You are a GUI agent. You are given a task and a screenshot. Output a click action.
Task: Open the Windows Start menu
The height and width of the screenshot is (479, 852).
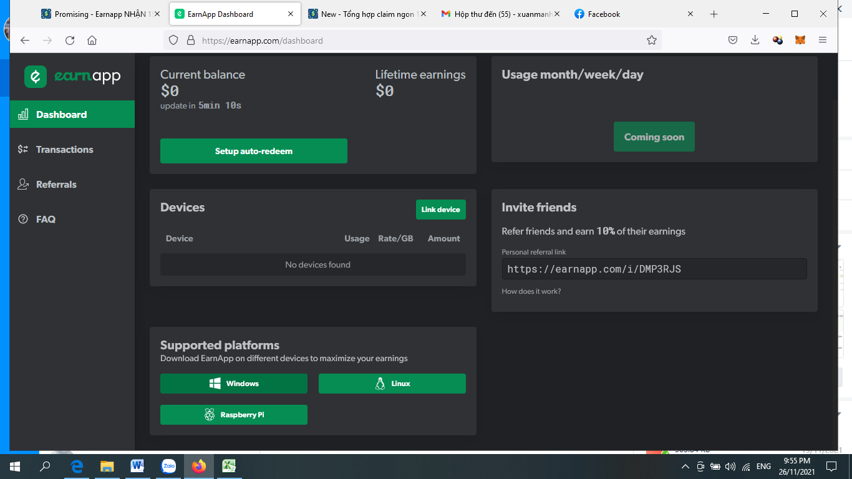pos(15,467)
